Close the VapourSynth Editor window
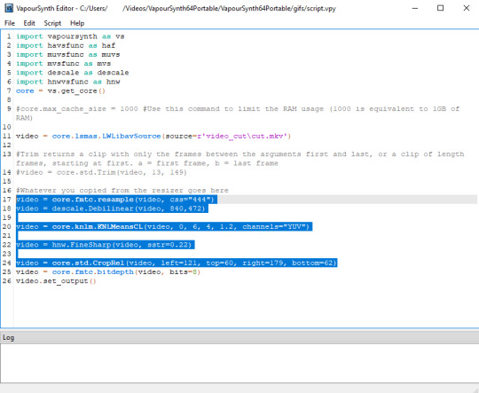 [467, 8]
